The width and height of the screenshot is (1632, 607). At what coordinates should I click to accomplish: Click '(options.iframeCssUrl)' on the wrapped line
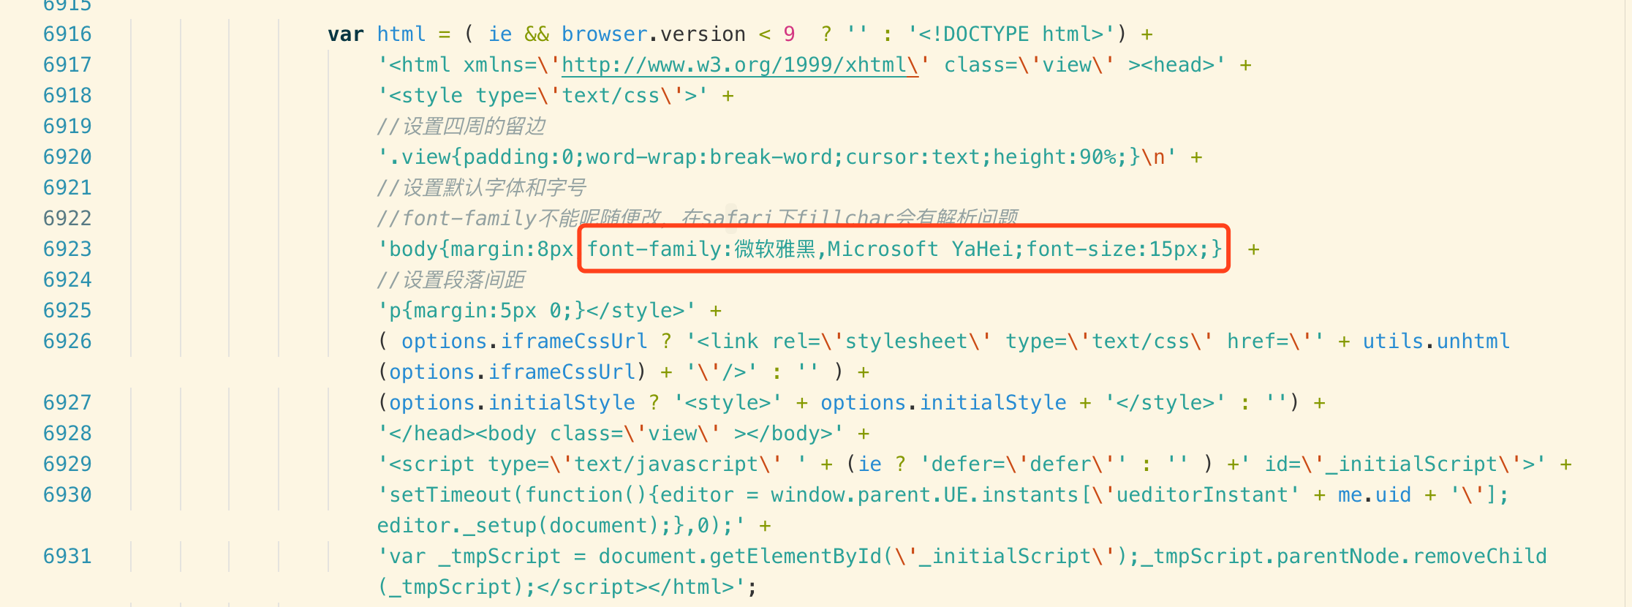(512, 372)
